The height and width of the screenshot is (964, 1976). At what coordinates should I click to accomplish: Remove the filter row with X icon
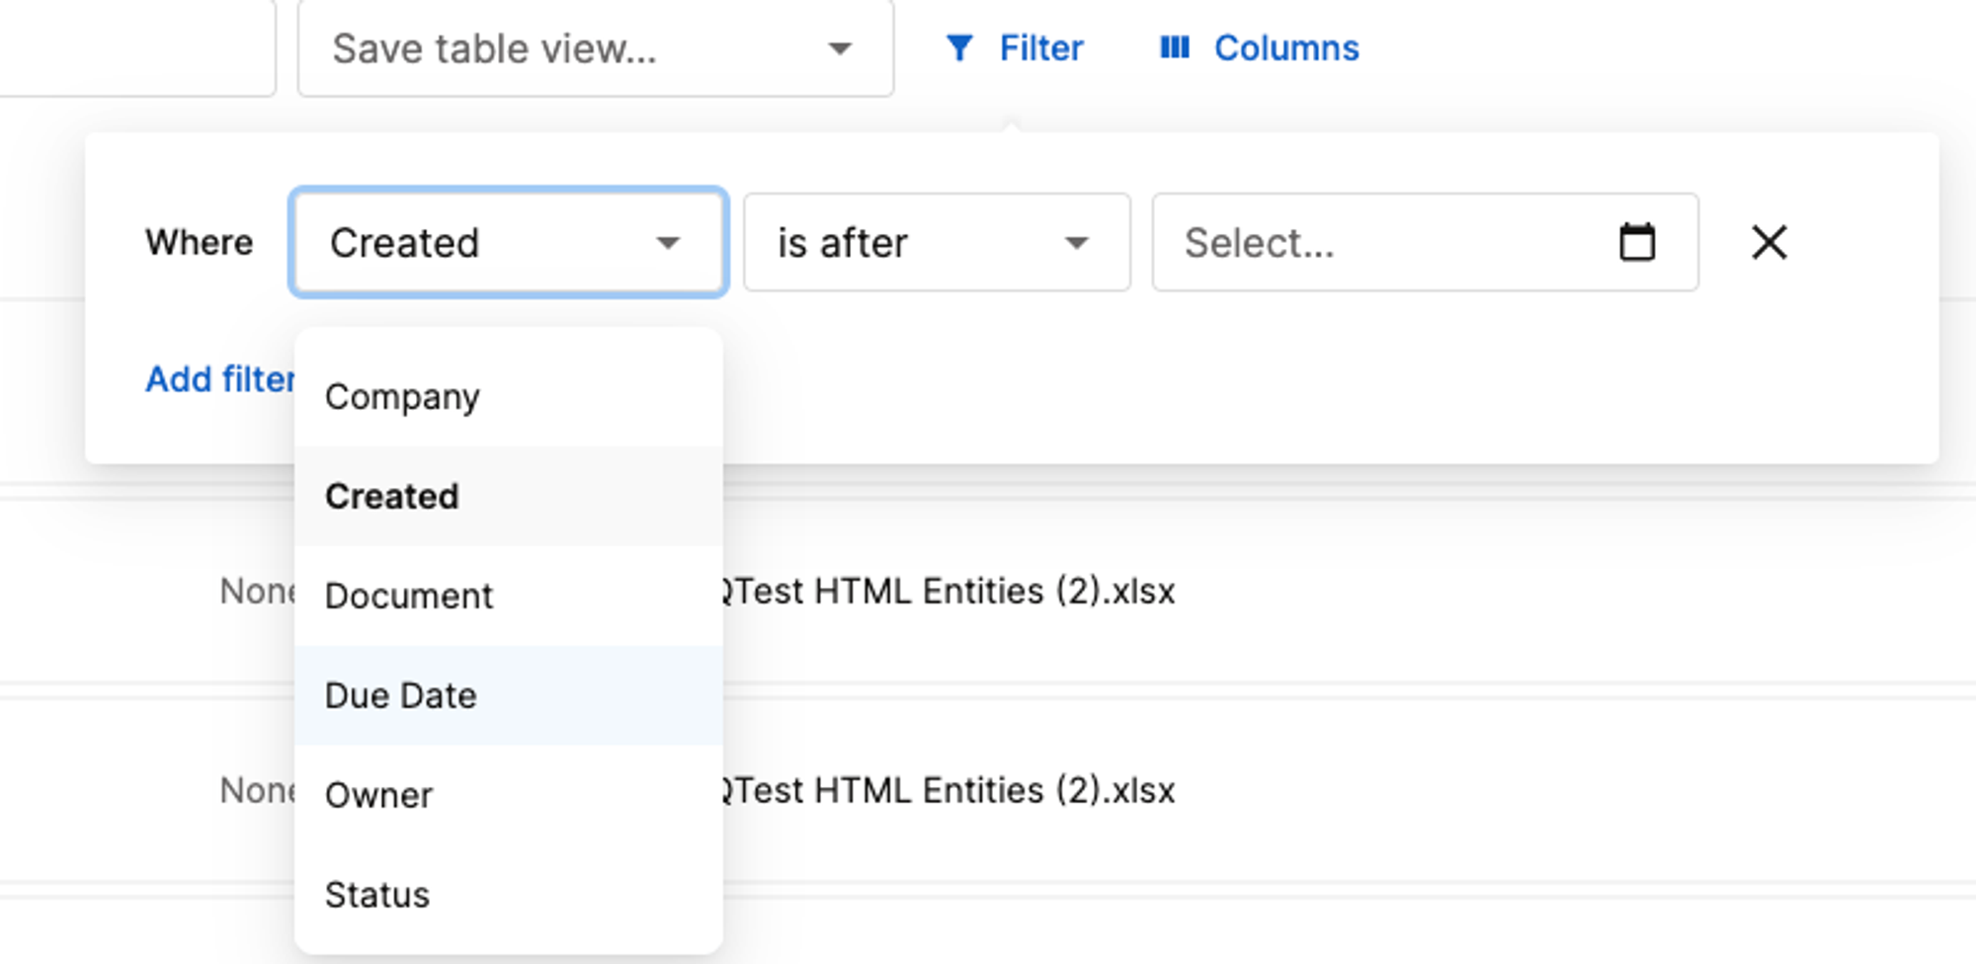(x=1769, y=242)
